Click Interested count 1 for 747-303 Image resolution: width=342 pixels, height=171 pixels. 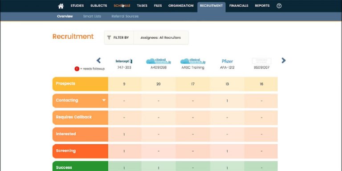124,134
